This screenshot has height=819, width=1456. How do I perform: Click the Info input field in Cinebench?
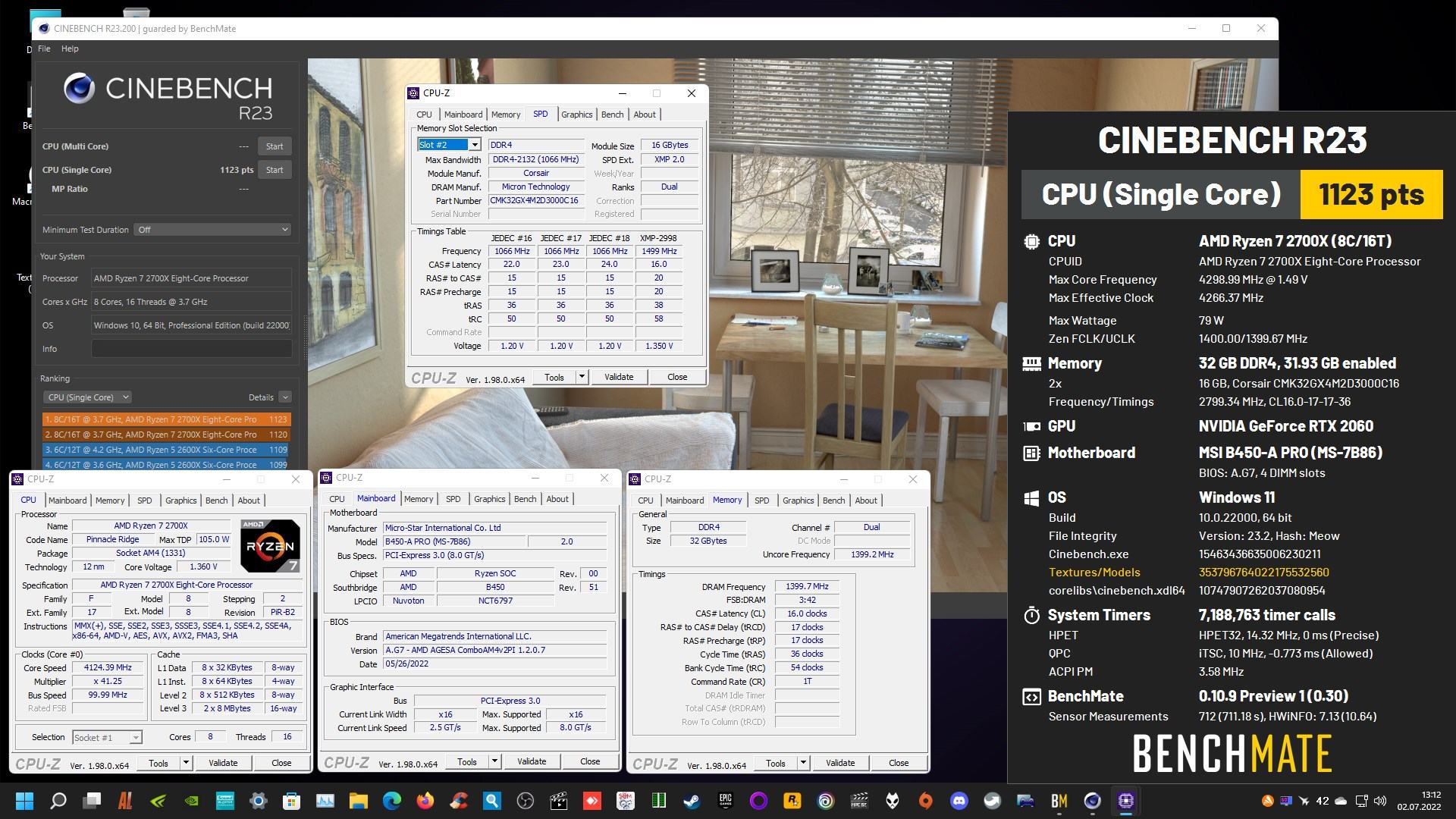(192, 349)
